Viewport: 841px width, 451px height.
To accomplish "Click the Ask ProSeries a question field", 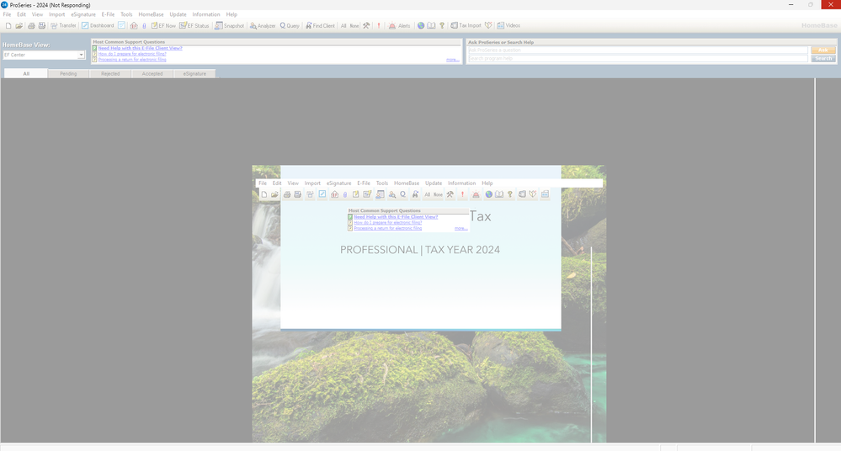I will (637, 50).
